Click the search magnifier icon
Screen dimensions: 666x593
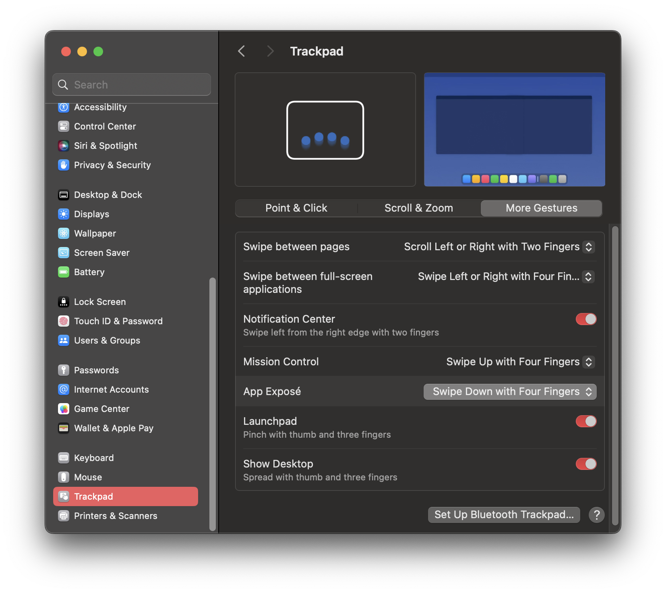click(x=63, y=84)
